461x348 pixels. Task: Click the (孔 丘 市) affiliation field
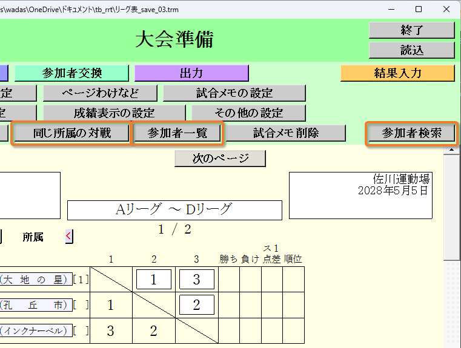(x=36, y=305)
